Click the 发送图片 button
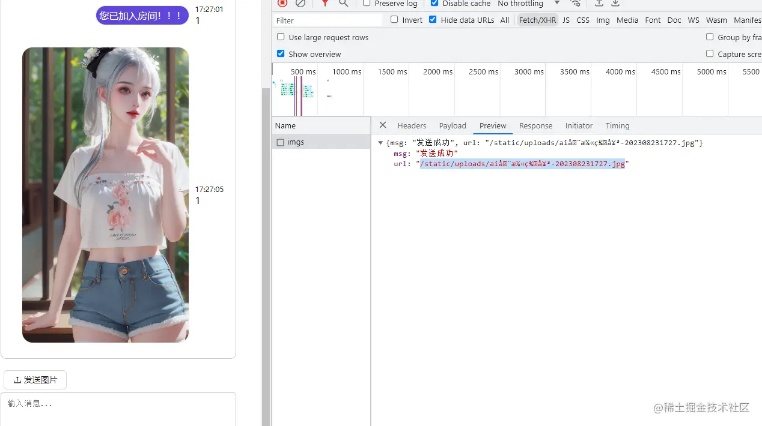Screen dimensions: 762x426 tap(35, 380)
